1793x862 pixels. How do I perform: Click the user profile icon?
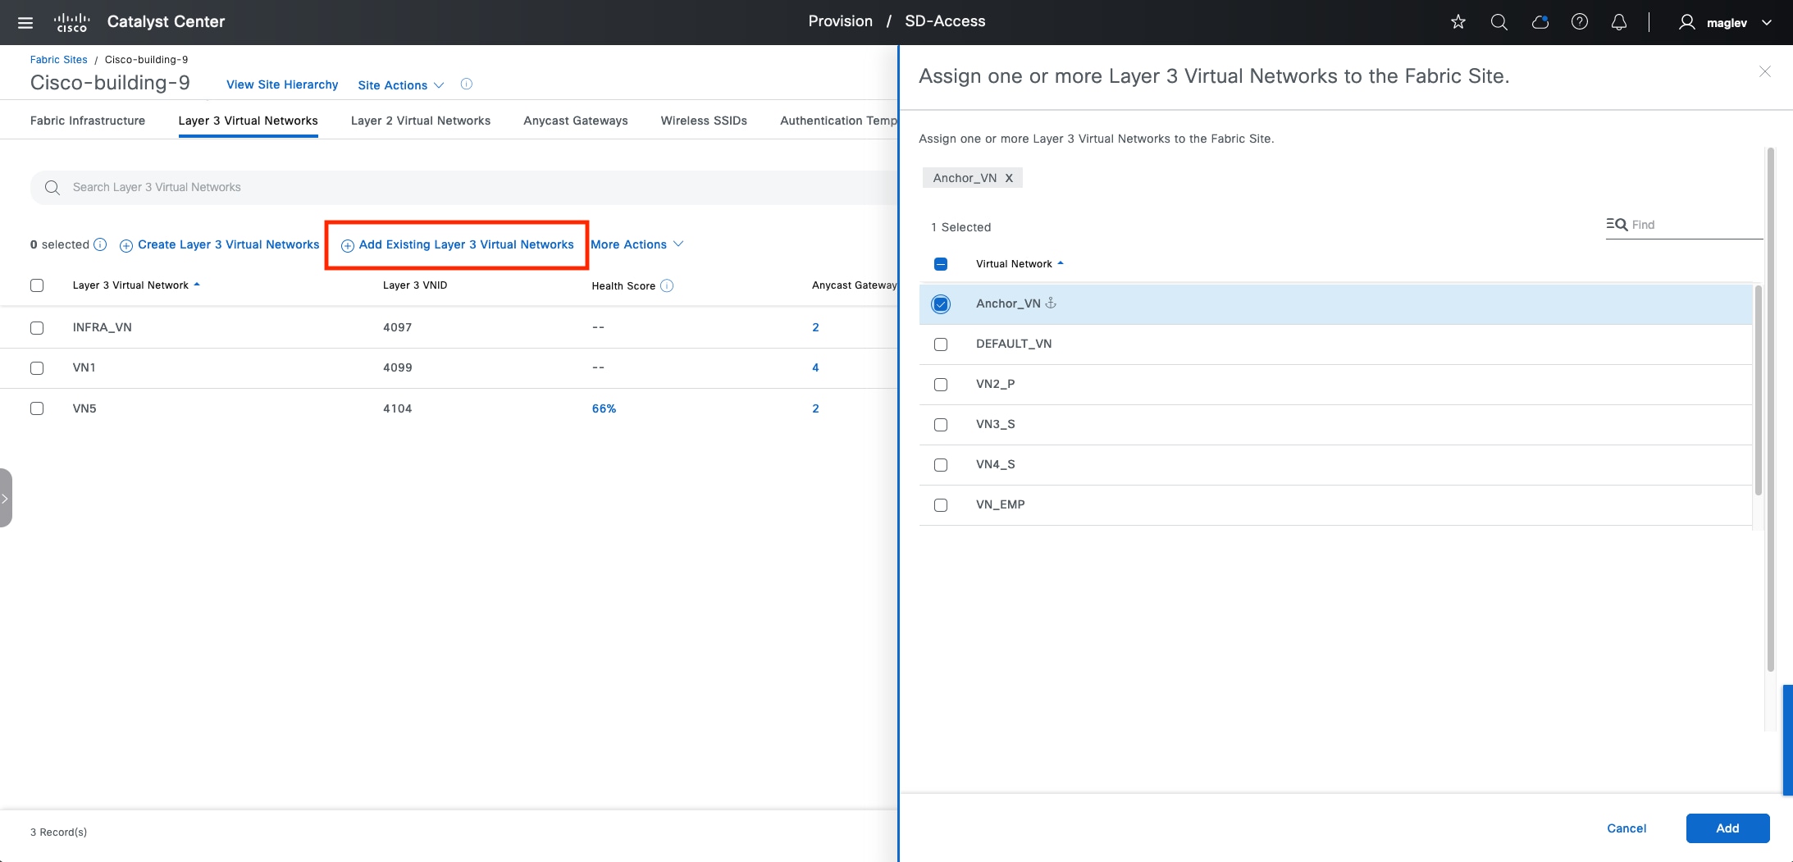click(1686, 22)
